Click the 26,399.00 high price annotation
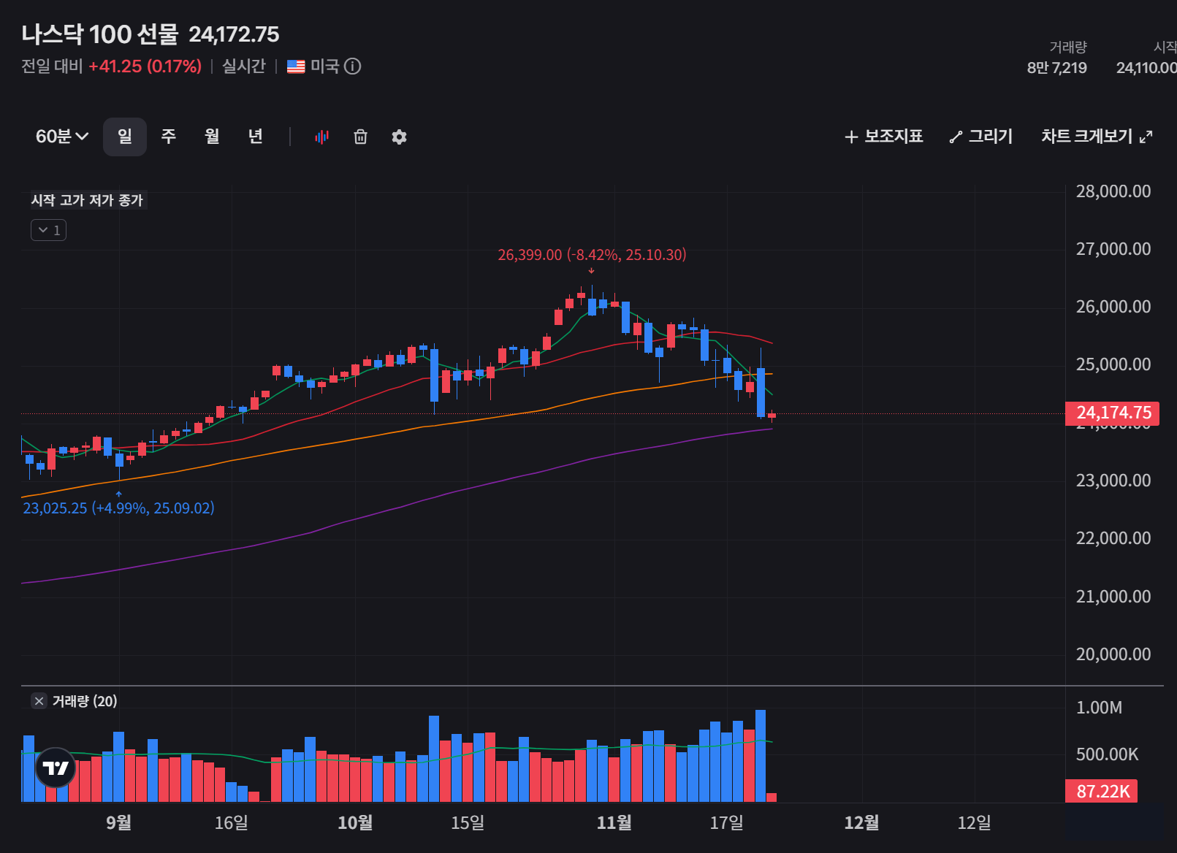Screen dimensions: 1177x853 (x=592, y=255)
